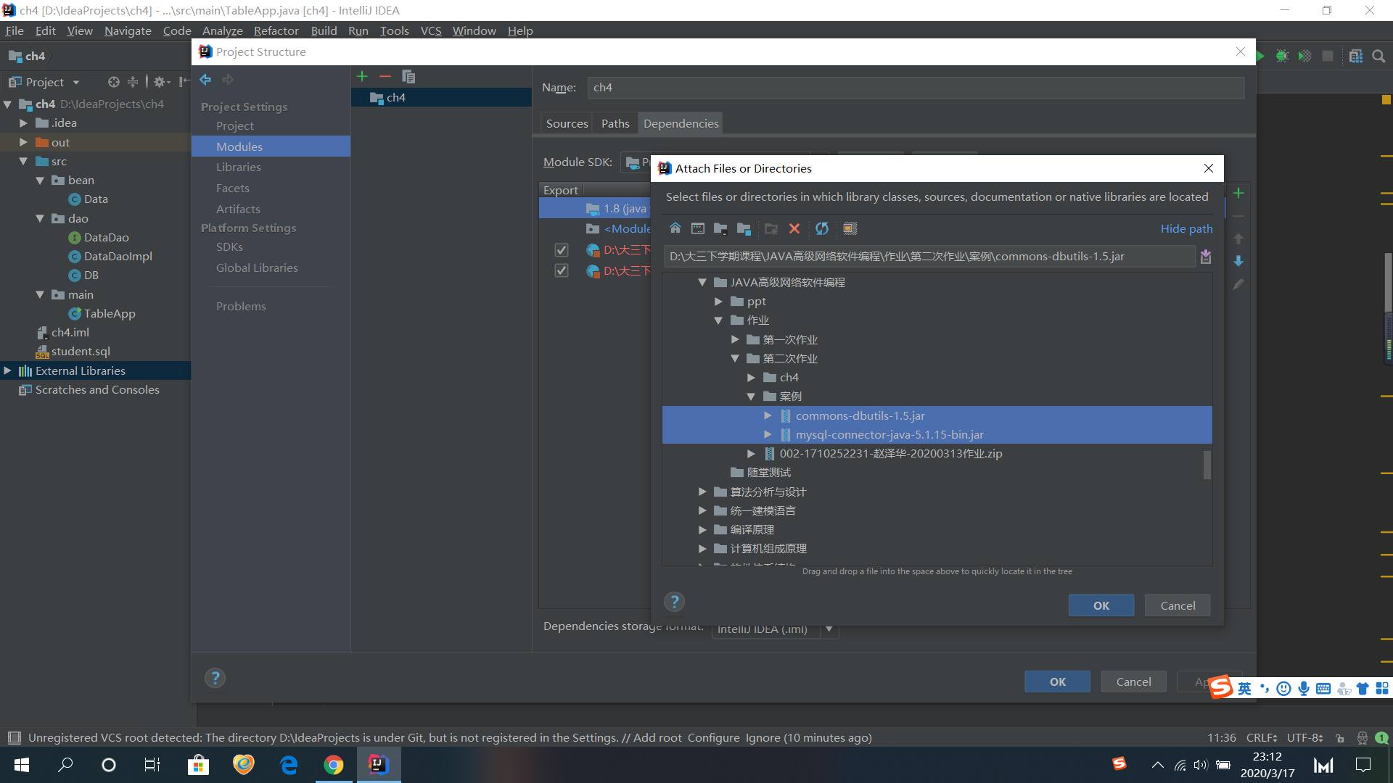The image size is (1393, 783).
Task: Switch to the Sources tab
Action: click(567, 123)
